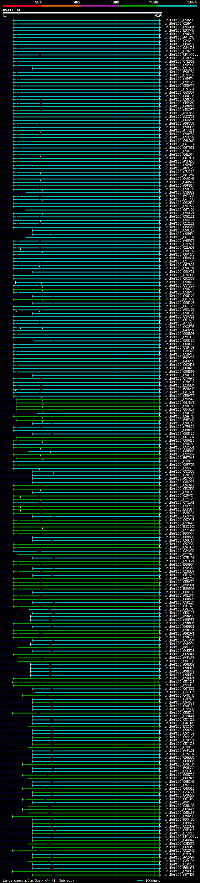Click the purple ~60% identity legend bar
Screen dimensions: 200x883
point(100,6)
